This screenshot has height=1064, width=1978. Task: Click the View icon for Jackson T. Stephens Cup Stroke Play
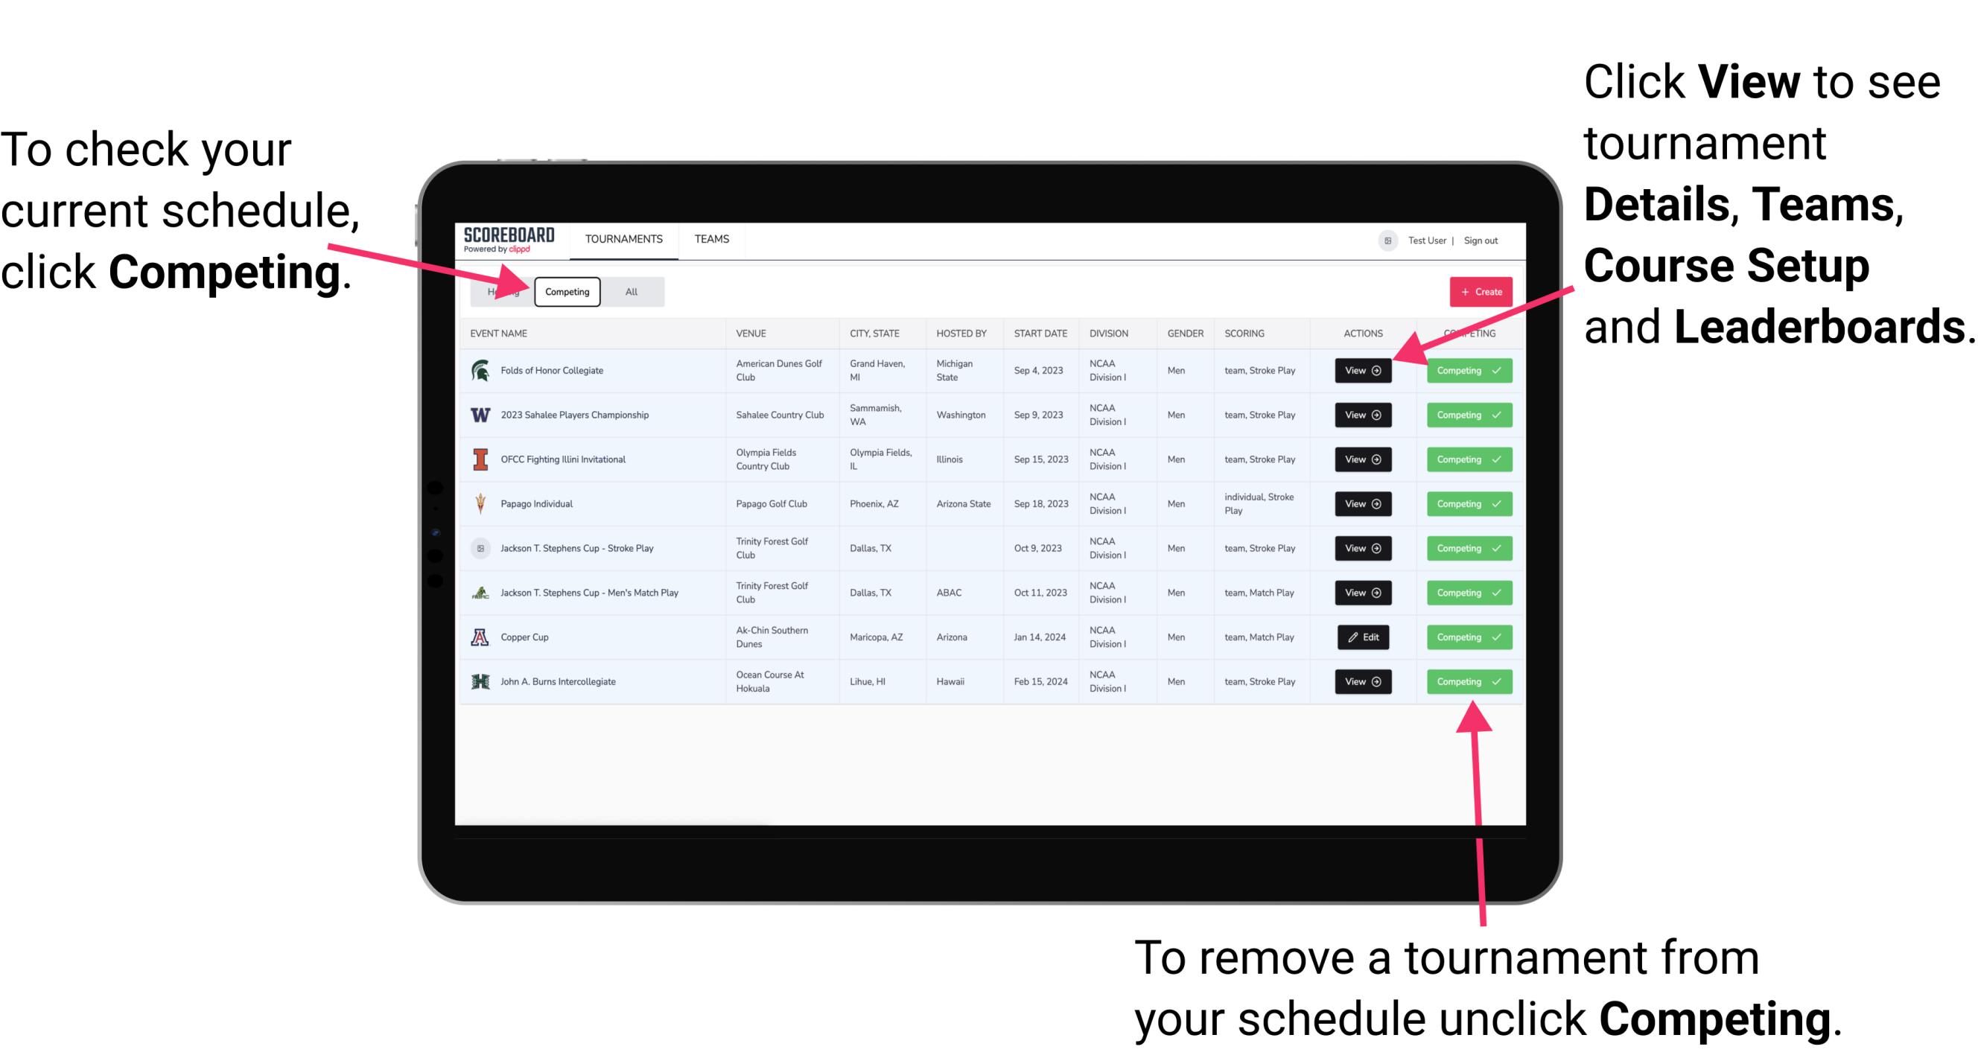[1360, 548]
